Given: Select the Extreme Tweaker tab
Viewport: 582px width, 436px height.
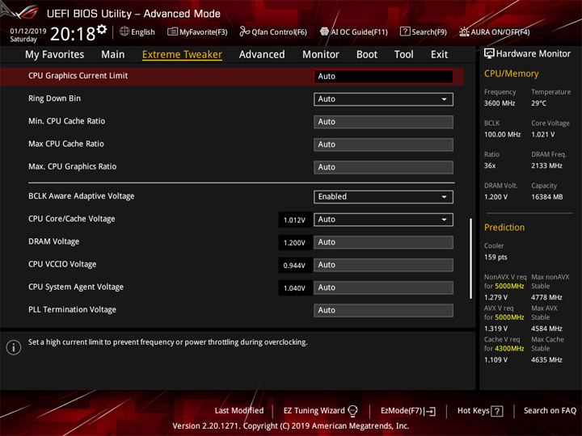Looking at the screenshot, I should 182,55.
